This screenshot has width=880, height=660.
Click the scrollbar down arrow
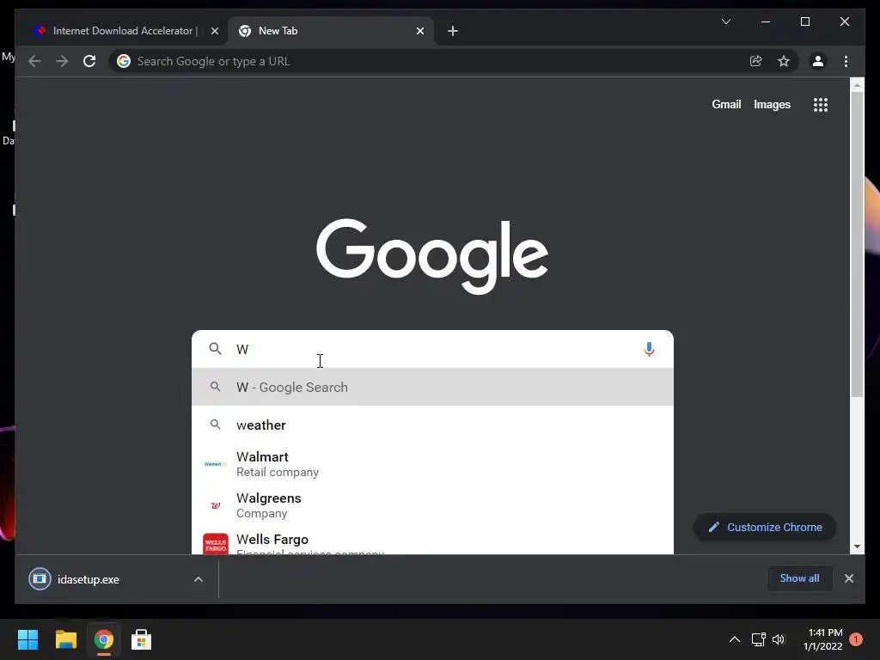pyautogui.click(x=857, y=546)
